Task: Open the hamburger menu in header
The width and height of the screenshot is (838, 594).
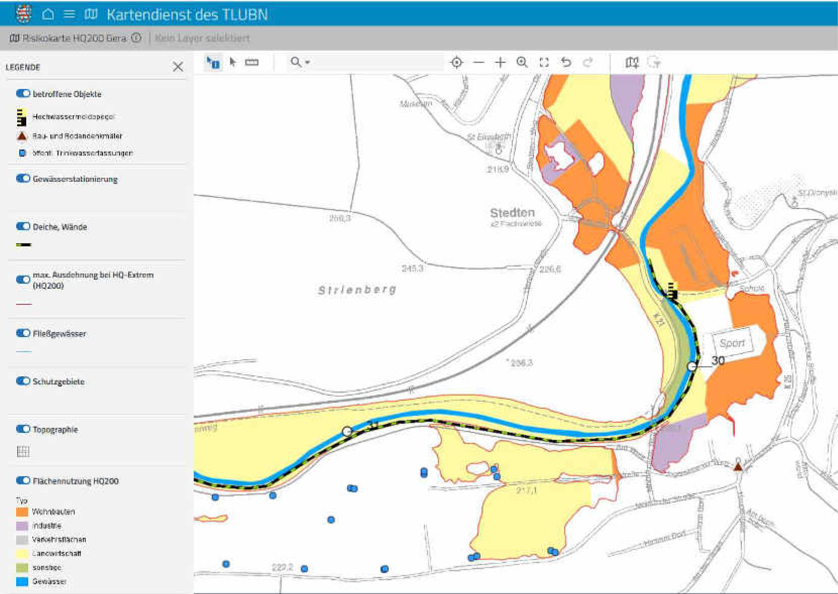Action: tap(70, 14)
